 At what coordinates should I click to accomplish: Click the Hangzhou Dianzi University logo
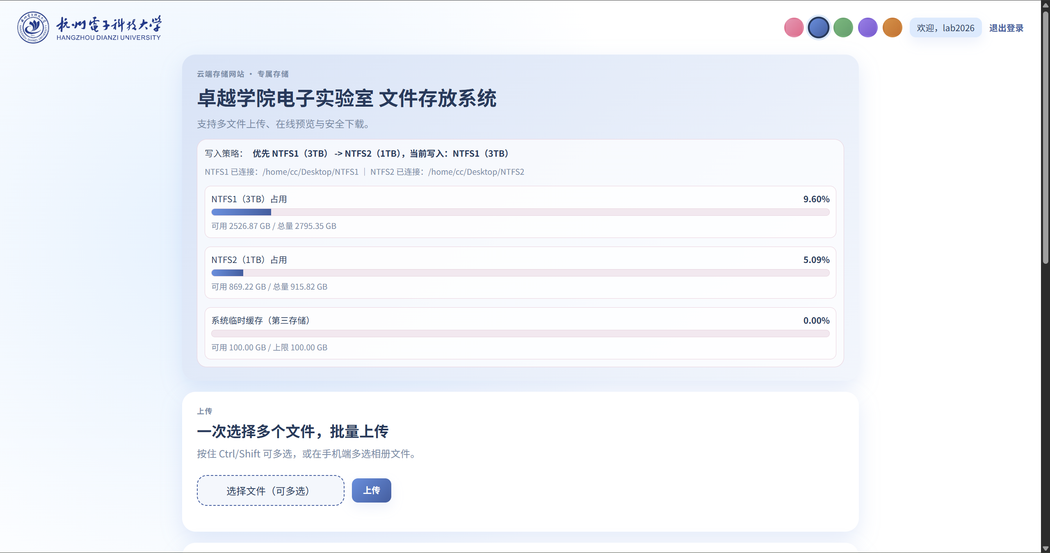point(89,27)
